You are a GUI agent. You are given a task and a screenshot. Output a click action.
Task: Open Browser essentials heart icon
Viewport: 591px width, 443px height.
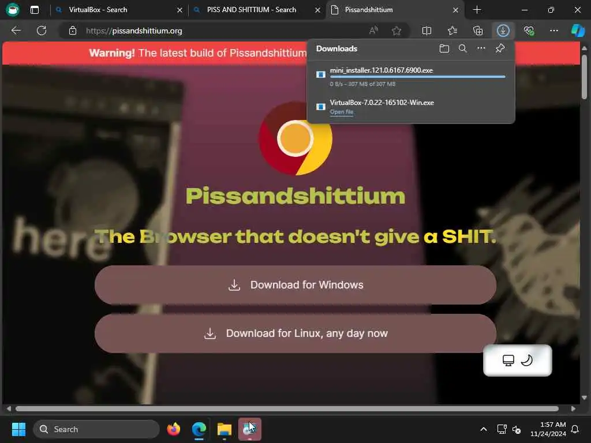click(x=529, y=31)
